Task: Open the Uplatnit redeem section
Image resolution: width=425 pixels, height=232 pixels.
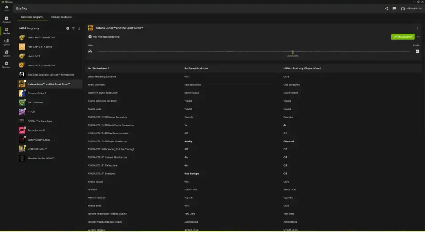Action: coord(7,53)
